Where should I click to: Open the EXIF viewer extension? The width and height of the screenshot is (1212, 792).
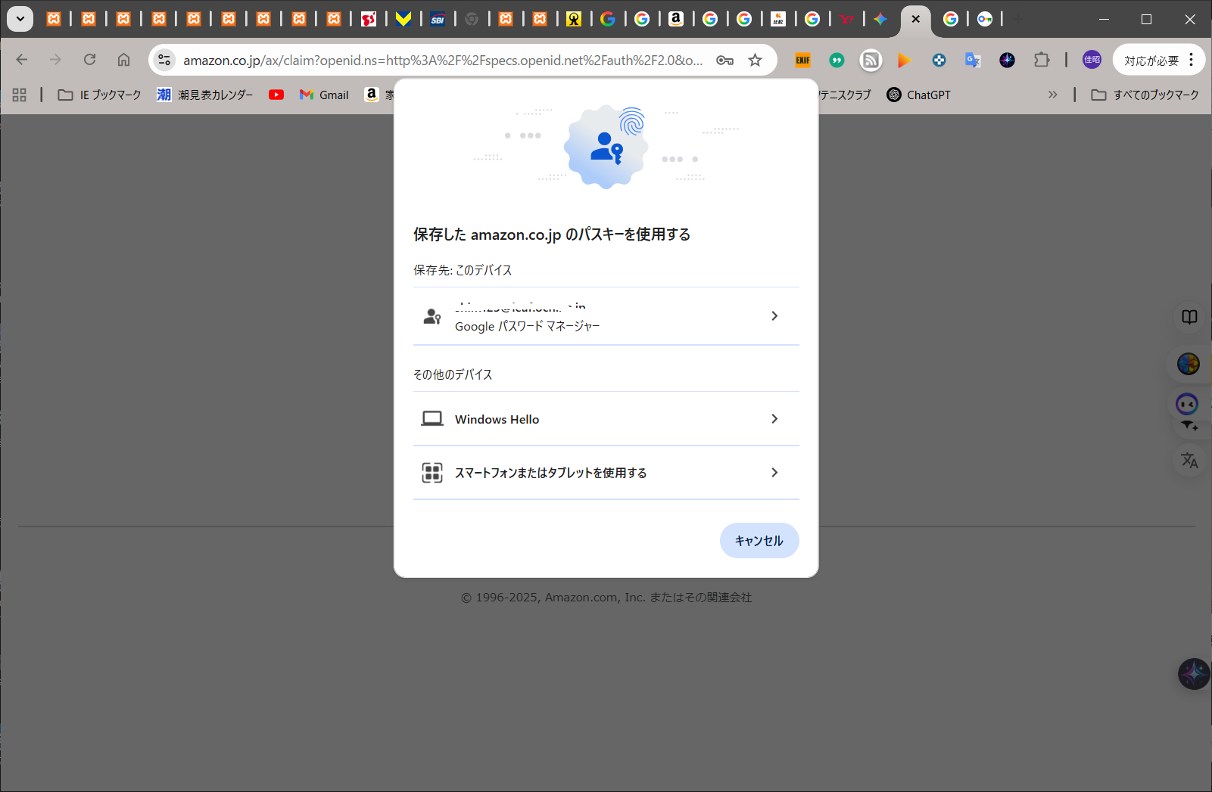(802, 60)
